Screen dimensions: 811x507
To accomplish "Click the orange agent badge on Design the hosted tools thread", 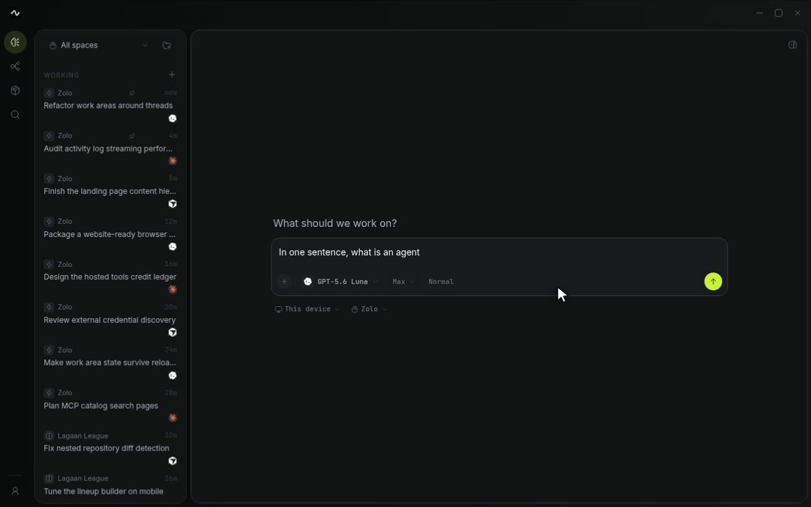I will 172,290.
